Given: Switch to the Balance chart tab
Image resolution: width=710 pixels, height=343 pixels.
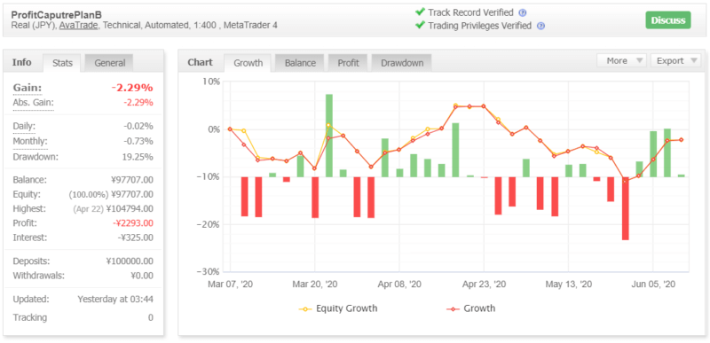Looking at the screenshot, I should click(300, 63).
